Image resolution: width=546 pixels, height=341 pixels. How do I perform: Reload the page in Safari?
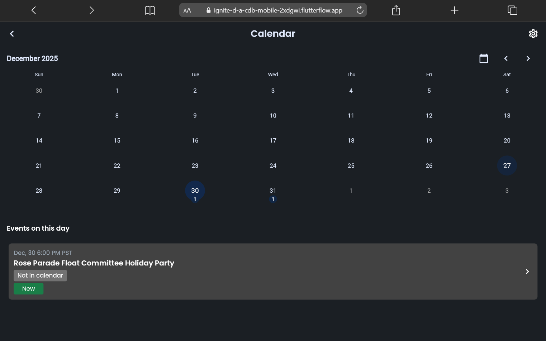coord(360,10)
